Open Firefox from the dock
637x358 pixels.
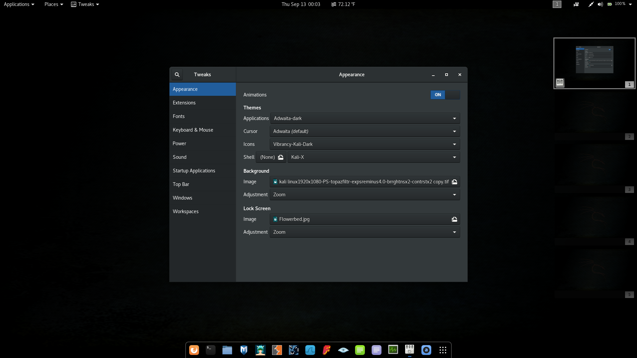coord(194,350)
